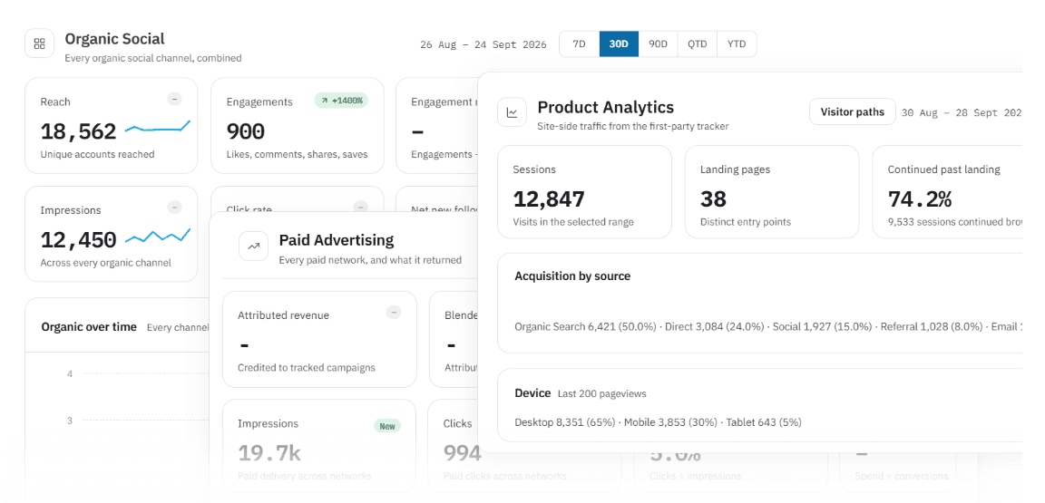Viewport: 1045px width, 503px height.
Task: Click the organic Impressions sparkline chart
Action: click(158, 235)
